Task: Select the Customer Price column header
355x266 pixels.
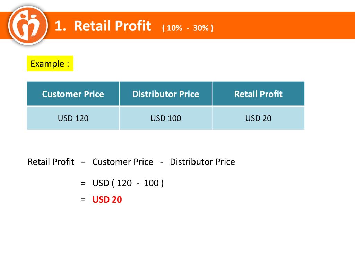Action: click(73, 94)
